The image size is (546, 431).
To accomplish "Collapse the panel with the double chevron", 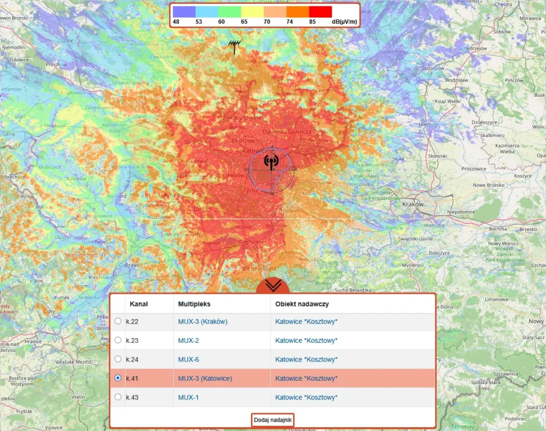I will tap(273, 286).
